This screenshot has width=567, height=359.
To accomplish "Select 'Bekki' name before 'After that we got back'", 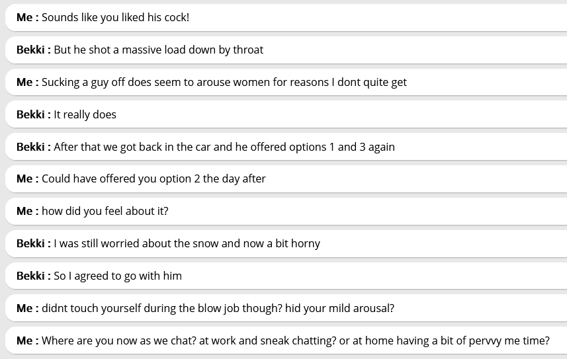I will click(30, 147).
